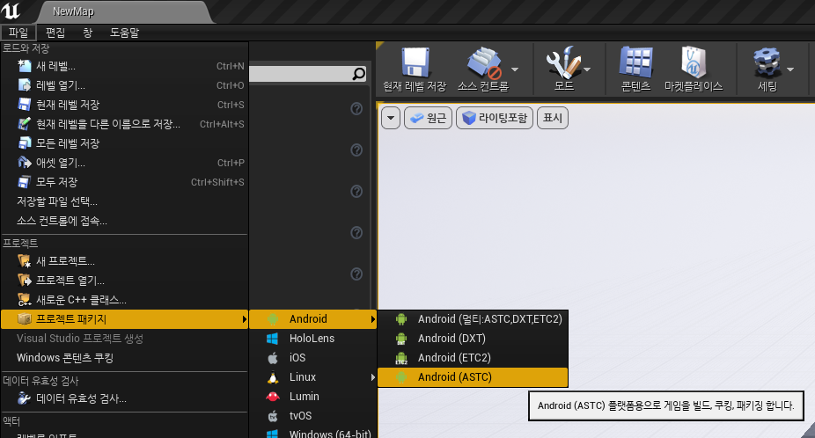
Task: Click the Linux penguin icon
Action: tap(272, 377)
